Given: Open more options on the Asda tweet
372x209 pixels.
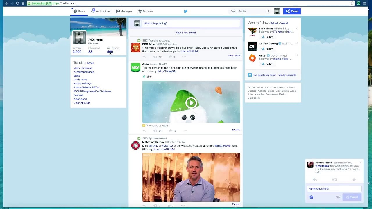Looking at the screenshot, I should (x=185, y=131).
